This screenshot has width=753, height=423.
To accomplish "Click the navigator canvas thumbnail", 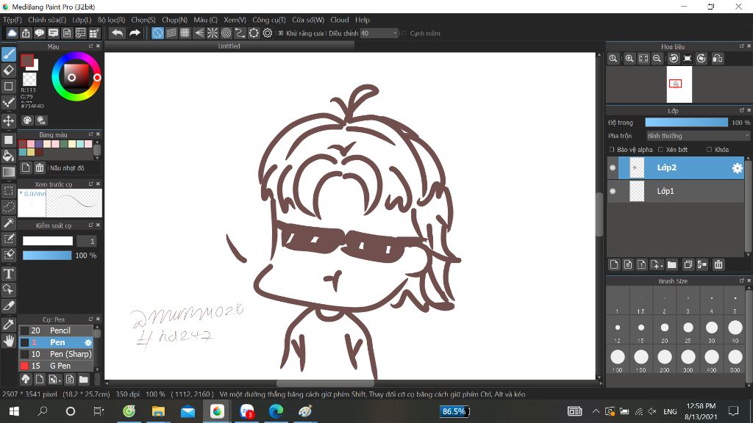I will [x=679, y=84].
